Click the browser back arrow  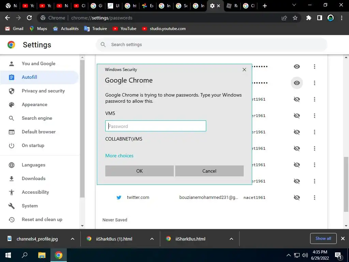[x=7, y=18]
